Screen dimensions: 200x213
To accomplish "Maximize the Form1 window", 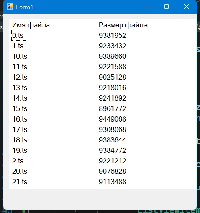I will coord(167,7).
